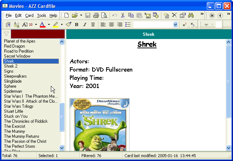
Task: Go to the previous card
Action: coord(220,15)
